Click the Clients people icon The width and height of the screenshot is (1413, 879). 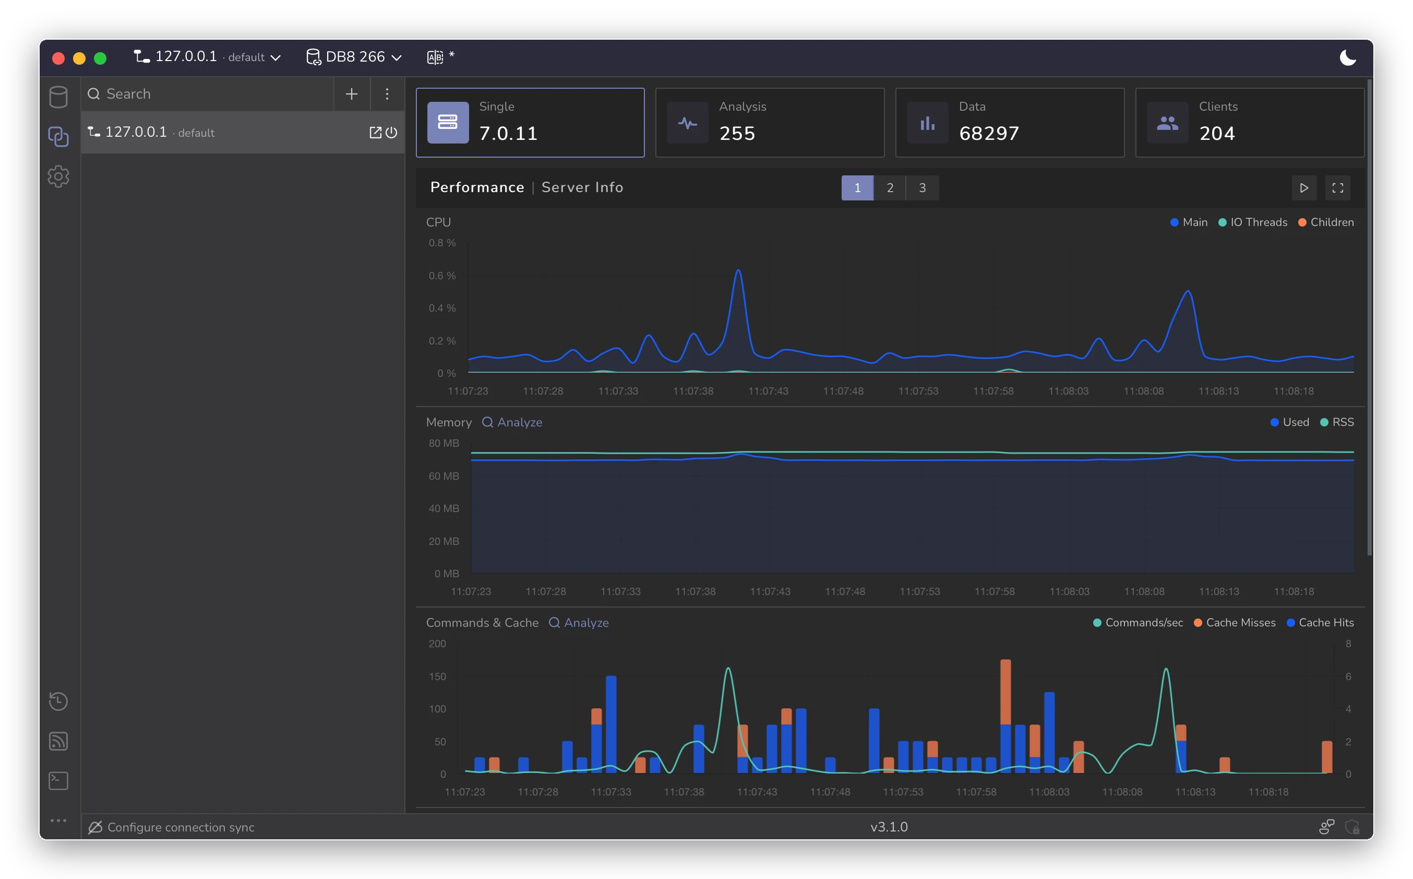(1167, 123)
